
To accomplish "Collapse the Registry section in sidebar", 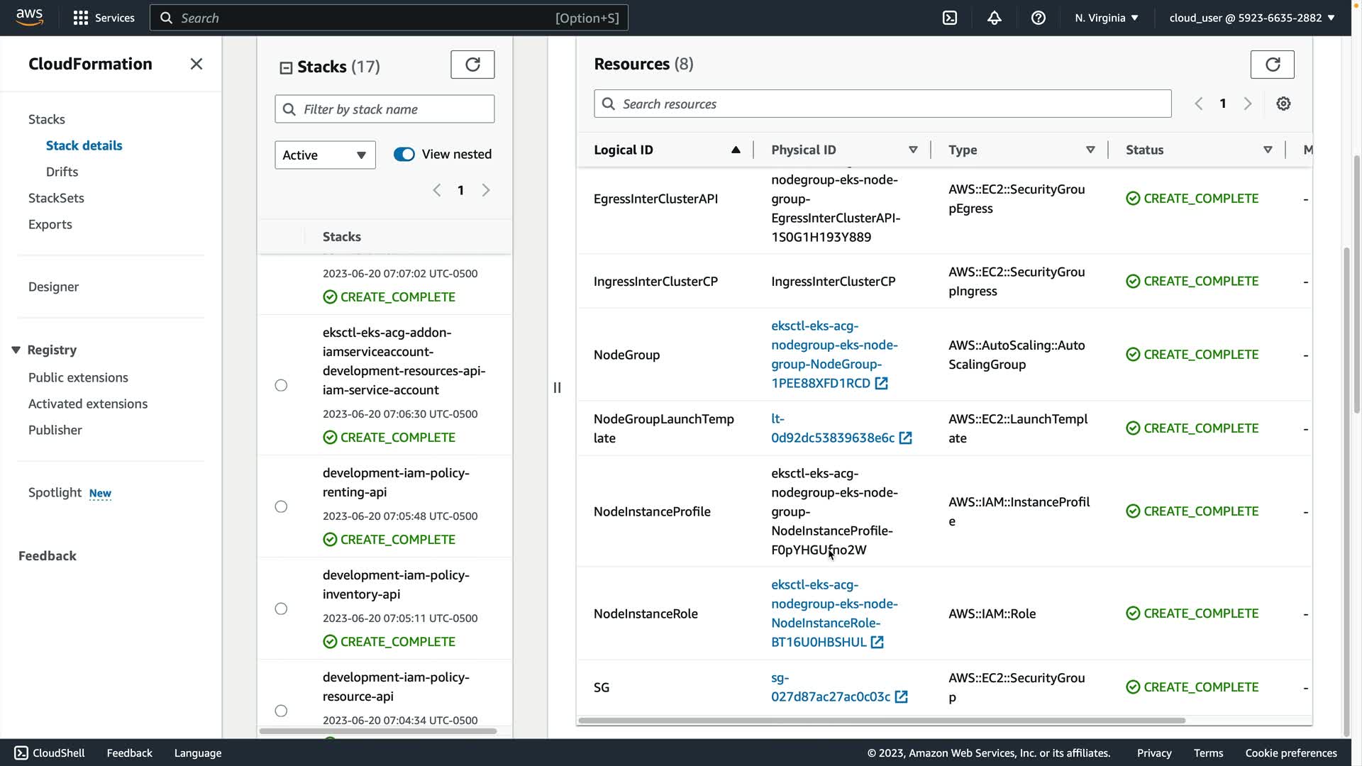I will point(16,350).
